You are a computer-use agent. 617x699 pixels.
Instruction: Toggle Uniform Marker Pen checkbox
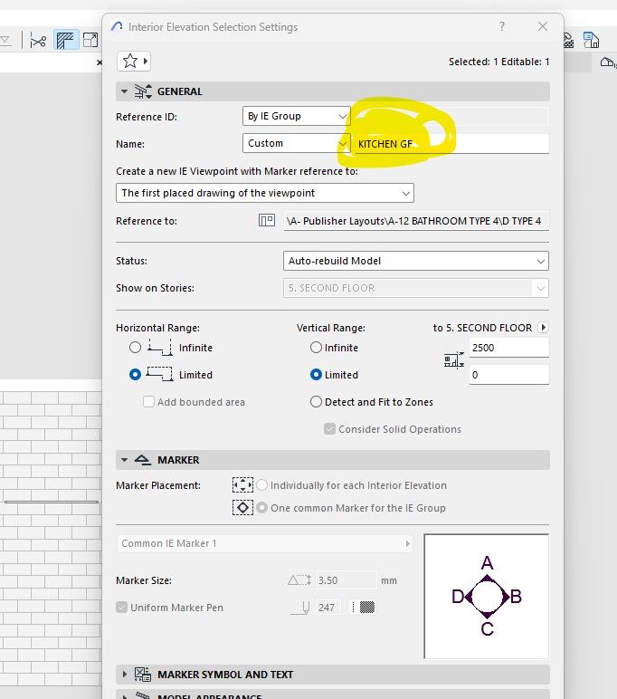pos(121,608)
